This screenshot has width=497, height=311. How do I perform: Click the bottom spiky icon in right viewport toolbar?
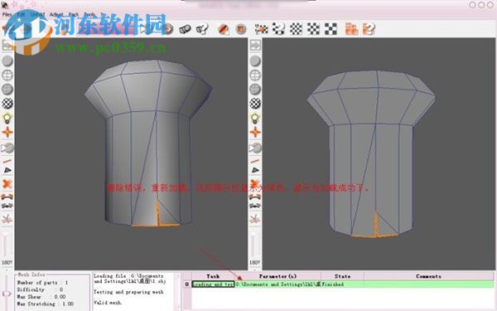coord(255,219)
